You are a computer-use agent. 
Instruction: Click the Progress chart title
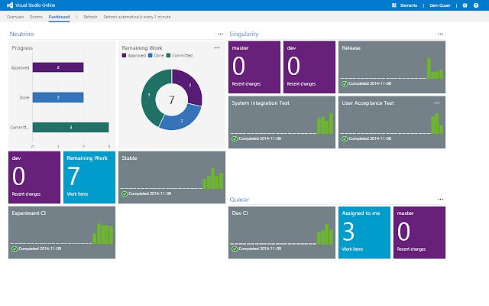[x=22, y=47]
